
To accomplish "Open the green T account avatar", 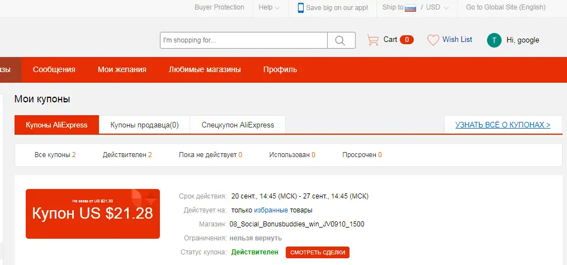I will click(x=494, y=40).
